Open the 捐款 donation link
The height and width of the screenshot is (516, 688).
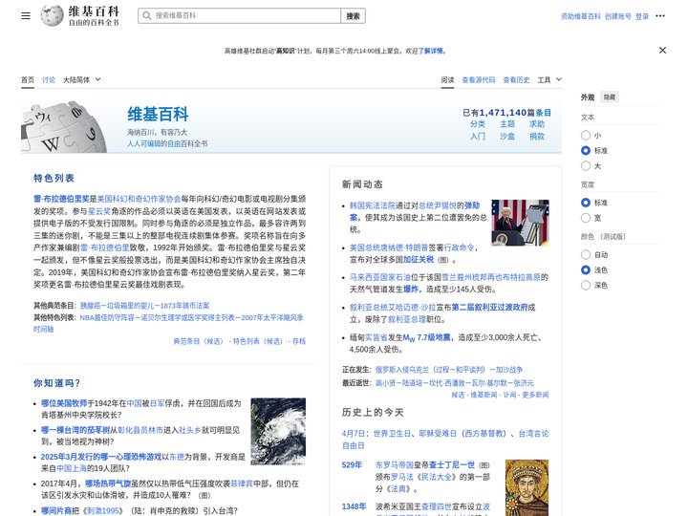[x=537, y=137]
